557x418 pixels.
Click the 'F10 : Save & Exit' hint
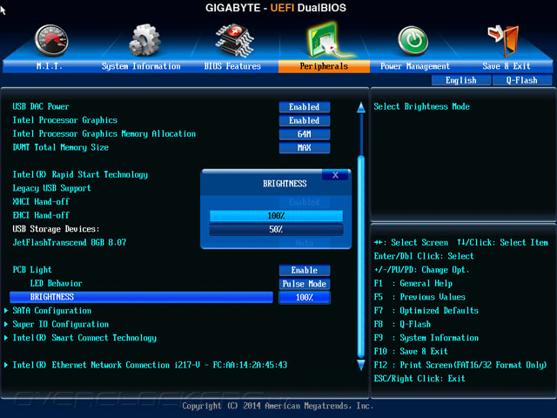pos(411,352)
